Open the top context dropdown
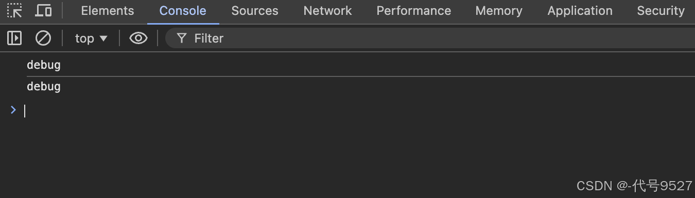 pos(91,38)
